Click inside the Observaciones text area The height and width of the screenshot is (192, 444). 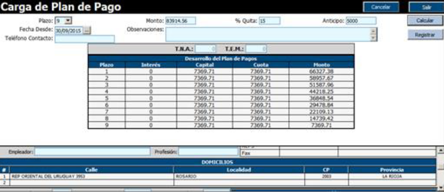(x=267, y=34)
